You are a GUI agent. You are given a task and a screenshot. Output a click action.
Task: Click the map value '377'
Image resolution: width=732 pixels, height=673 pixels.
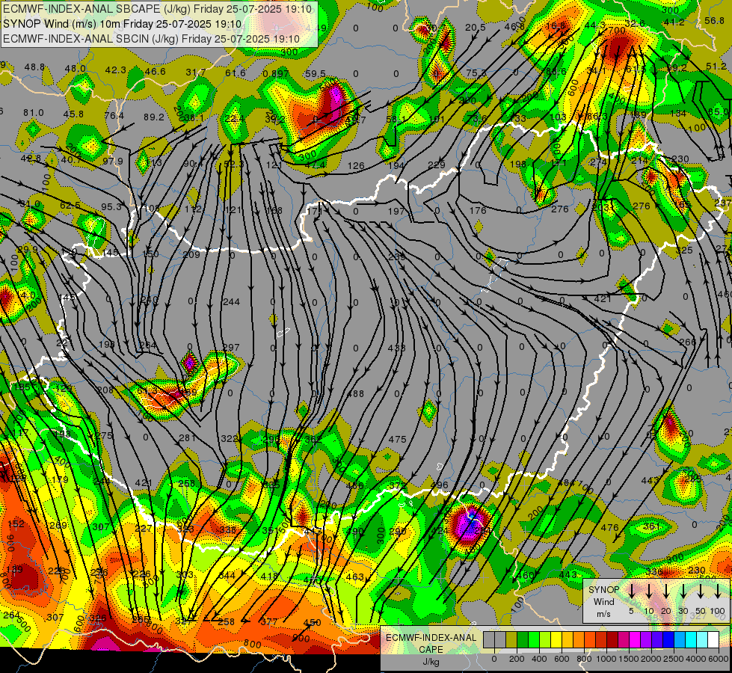tap(269, 621)
